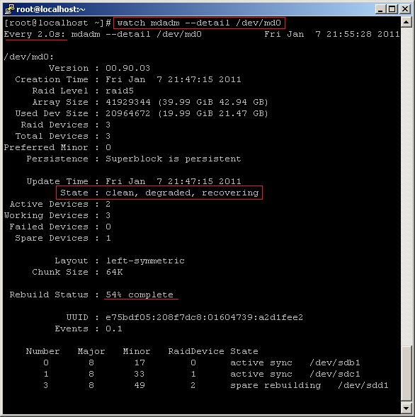415x417 pixels.
Task: Click the PuTTY icon in title bar
Action: pyautogui.click(x=10, y=9)
